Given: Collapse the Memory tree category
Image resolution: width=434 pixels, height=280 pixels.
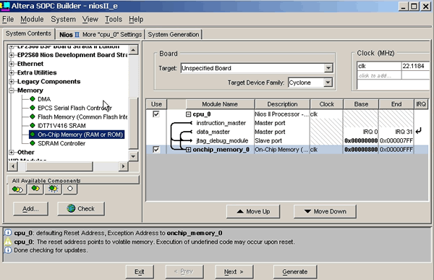Looking at the screenshot, I should click(x=12, y=90).
